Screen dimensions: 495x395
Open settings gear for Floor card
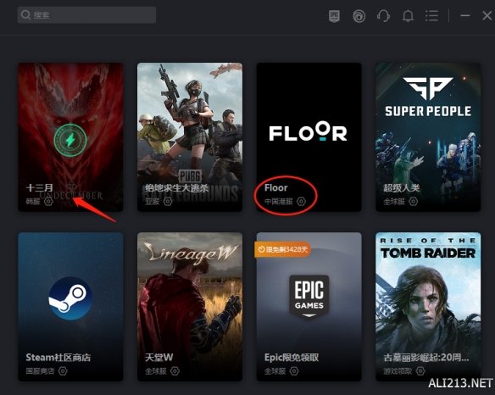(301, 201)
